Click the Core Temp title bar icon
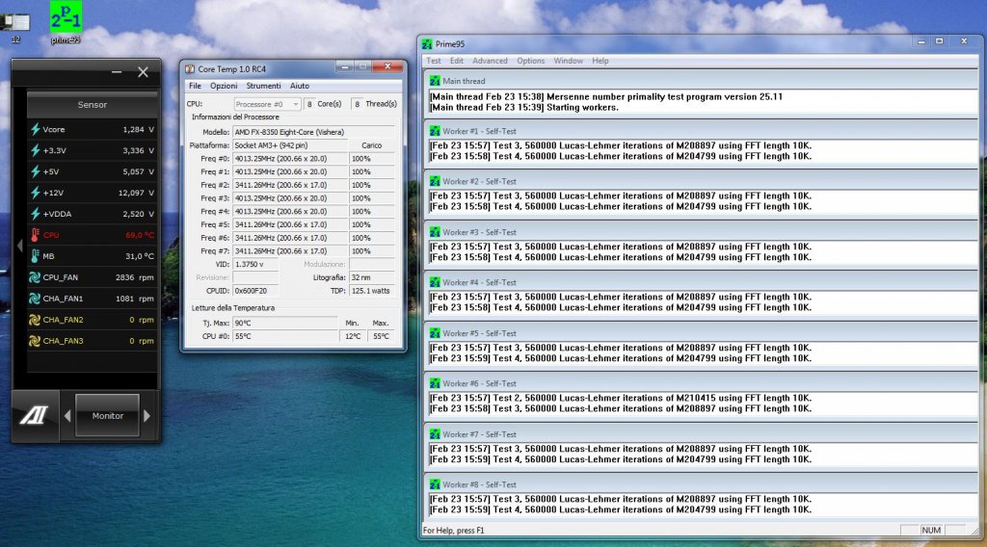 pos(190,68)
